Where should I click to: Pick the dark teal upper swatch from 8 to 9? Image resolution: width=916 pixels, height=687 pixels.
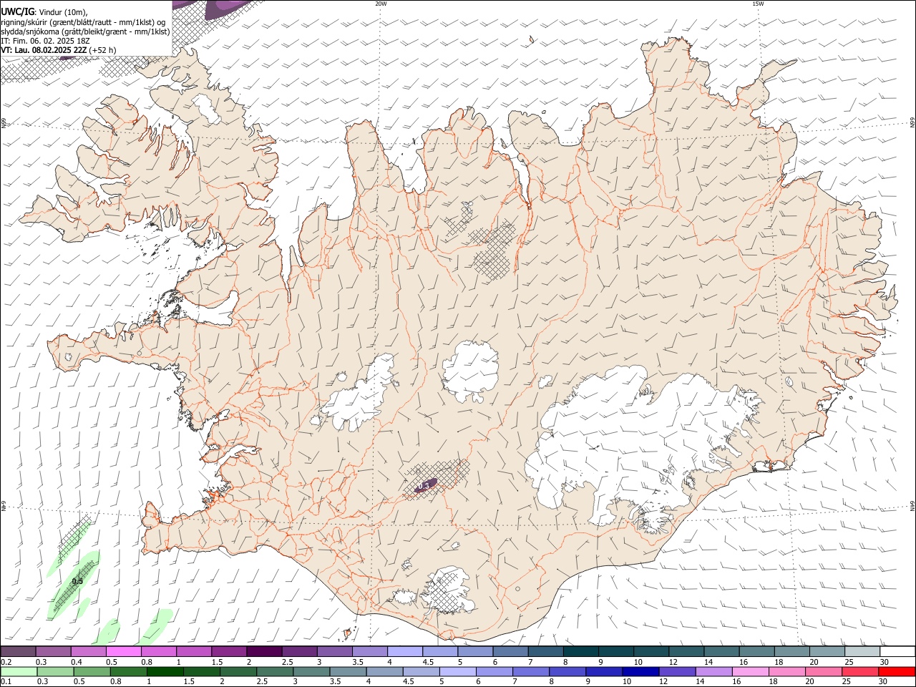(x=580, y=651)
